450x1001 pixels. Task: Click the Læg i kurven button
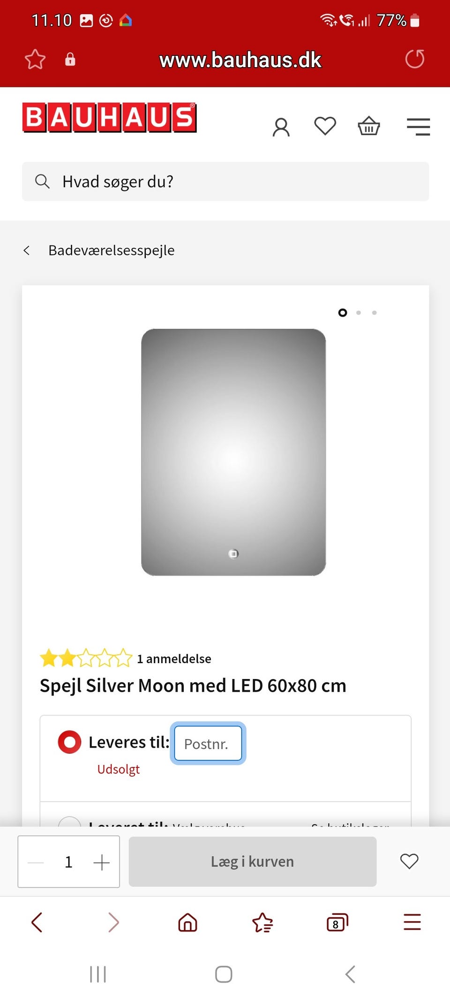[x=252, y=862]
